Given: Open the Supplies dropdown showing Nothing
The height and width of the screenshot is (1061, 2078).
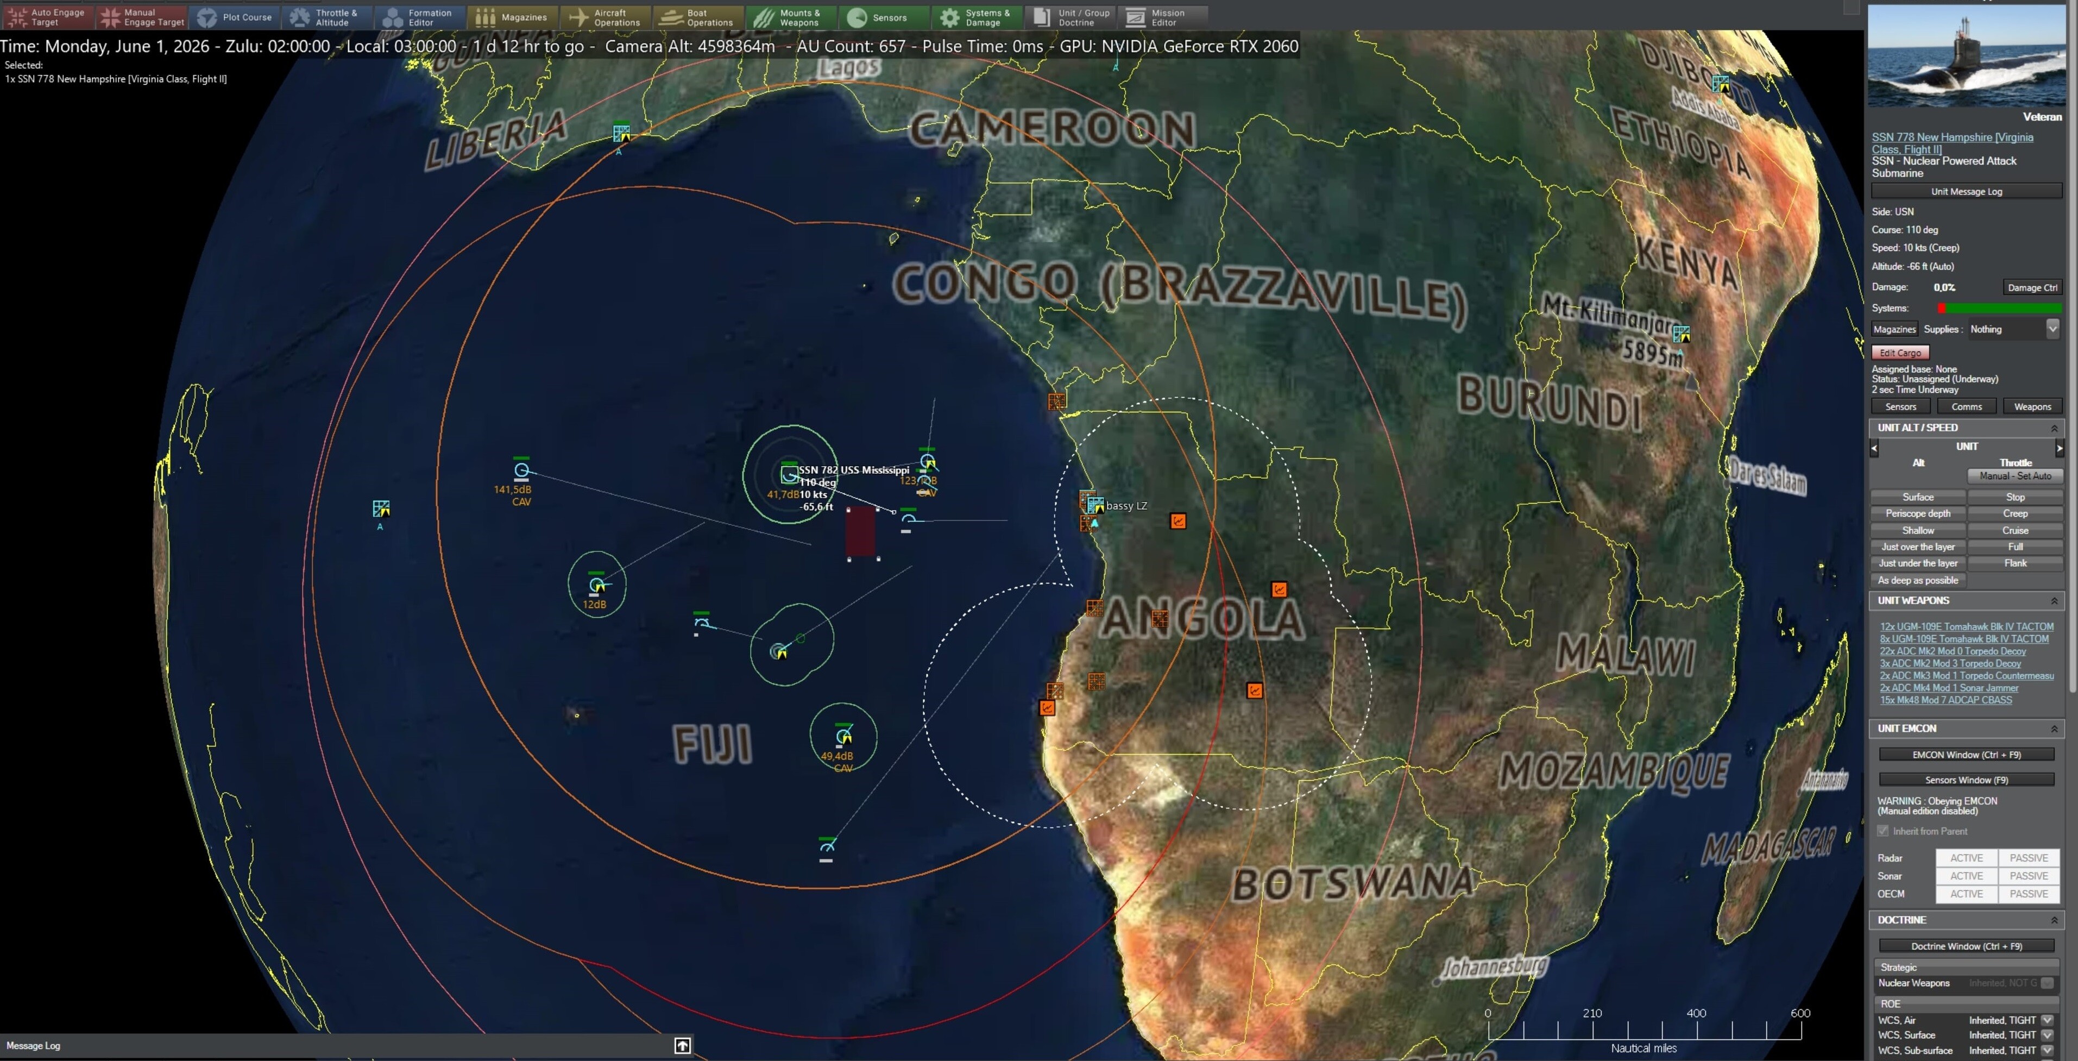Looking at the screenshot, I should point(2052,328).
